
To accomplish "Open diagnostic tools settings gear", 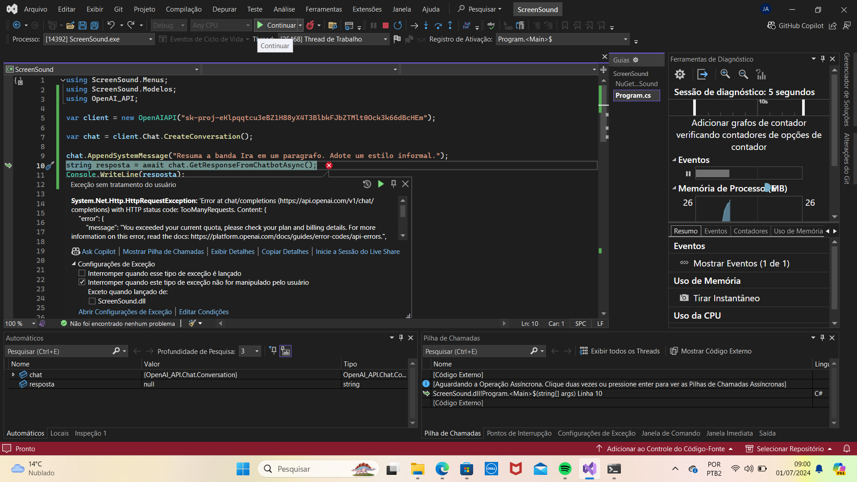I will [680, 74].
